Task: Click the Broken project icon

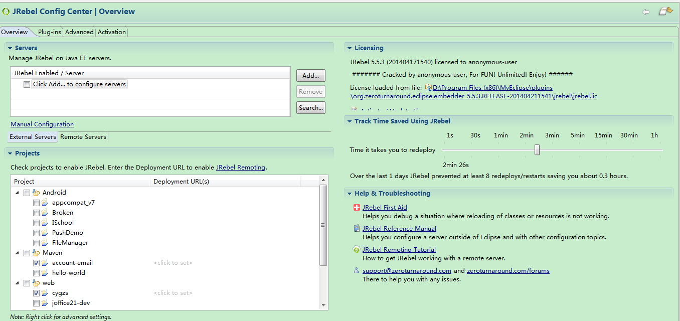Action: click(x=46, y=213)
